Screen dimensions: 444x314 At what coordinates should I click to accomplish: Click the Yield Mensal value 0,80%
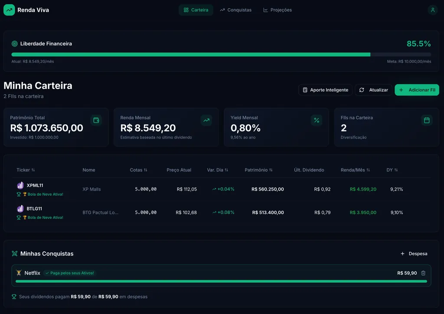pos(245,128)
